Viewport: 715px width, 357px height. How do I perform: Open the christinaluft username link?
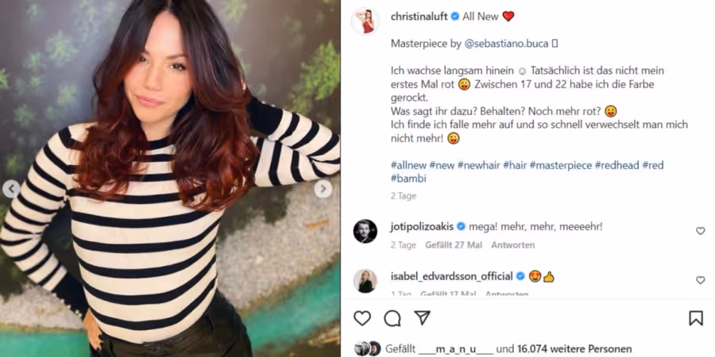tap(419, 17)
